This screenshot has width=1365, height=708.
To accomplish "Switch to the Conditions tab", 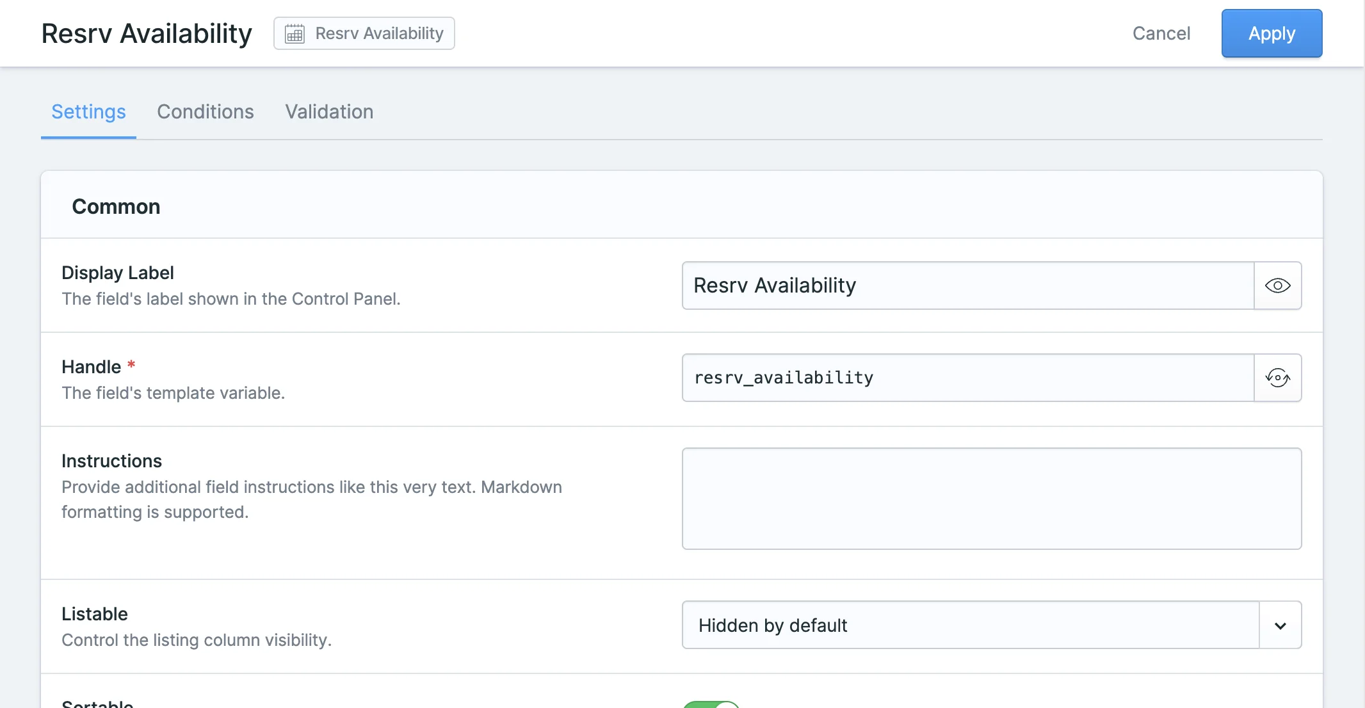I will tap(206, 112).
